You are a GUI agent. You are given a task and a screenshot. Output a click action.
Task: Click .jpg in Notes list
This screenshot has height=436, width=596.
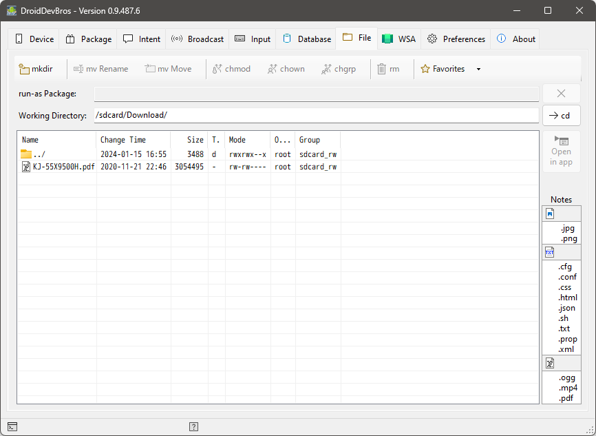click(x=568, y=228)
